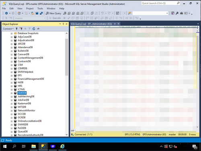Select the ContentManagementDB database
Image resolution: width=201 pixels, height=151 pixels.
click(x=31, y=58)
